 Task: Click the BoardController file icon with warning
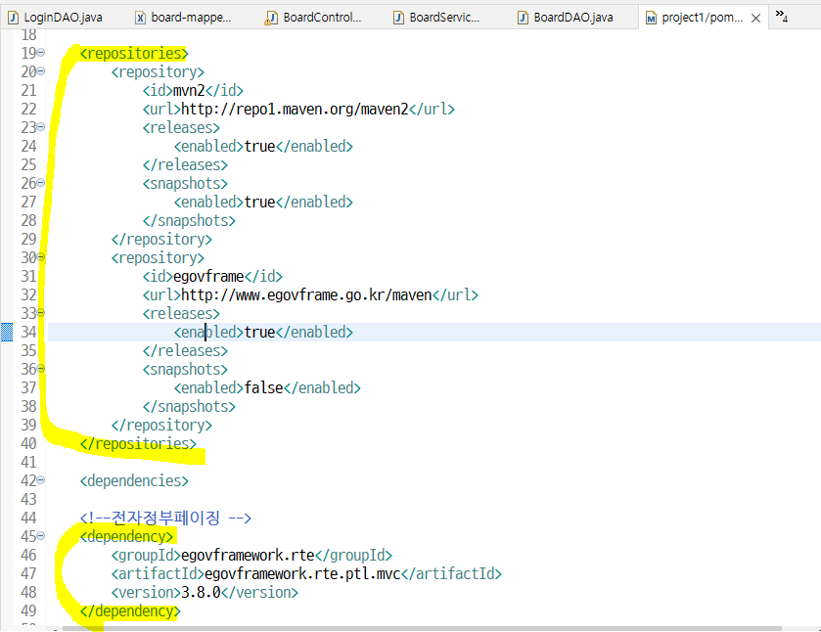pos(271,18)
